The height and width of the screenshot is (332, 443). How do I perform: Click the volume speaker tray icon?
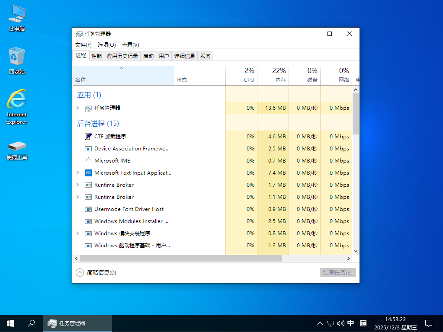pos(340,323)
